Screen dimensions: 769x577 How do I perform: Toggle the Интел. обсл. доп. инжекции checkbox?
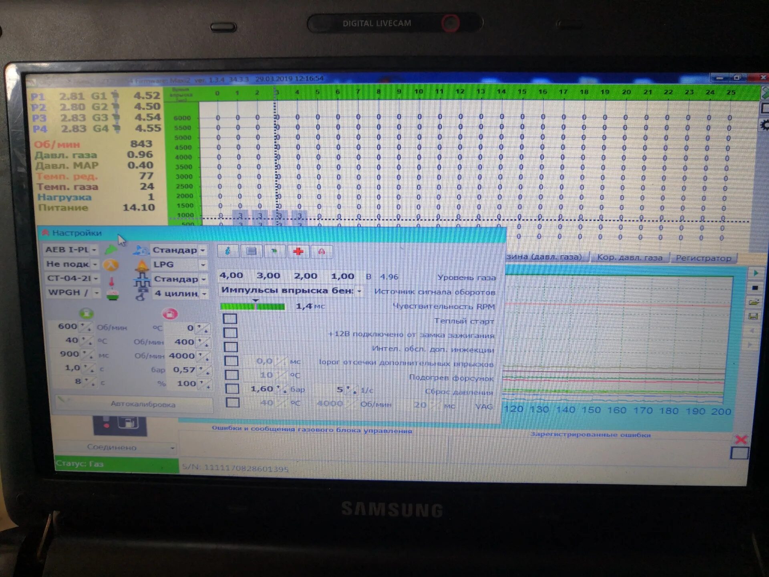point(231,347)
